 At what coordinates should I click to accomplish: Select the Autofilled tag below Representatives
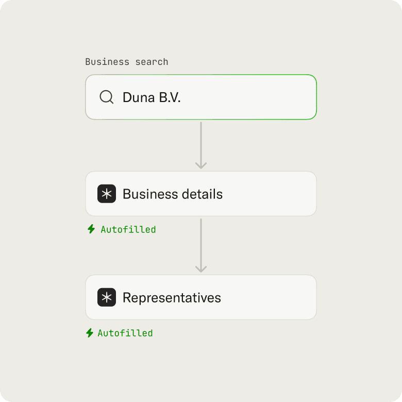(x=120, y=333)
